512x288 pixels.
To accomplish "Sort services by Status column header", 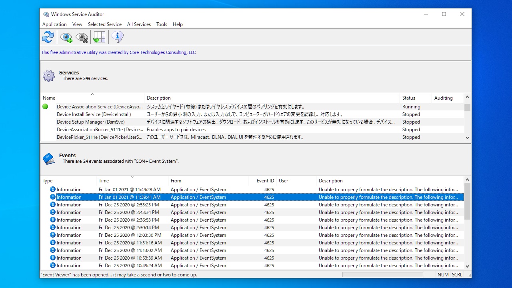I will click(x=416, y=98).
